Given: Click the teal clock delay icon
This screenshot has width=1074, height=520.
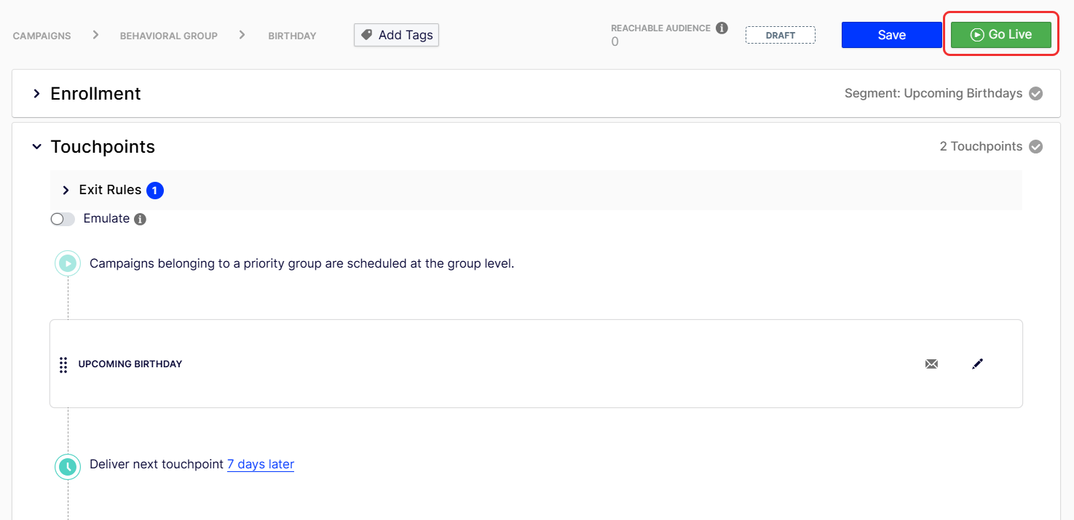Looking at the screenshot, I should pyautogui.click(x=68, y=466).
